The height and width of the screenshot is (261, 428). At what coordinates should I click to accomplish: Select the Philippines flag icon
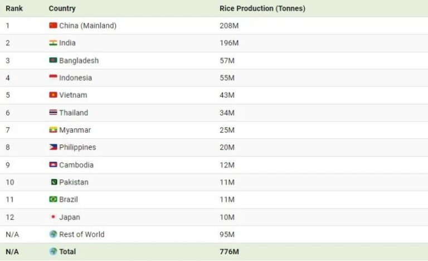53,147
